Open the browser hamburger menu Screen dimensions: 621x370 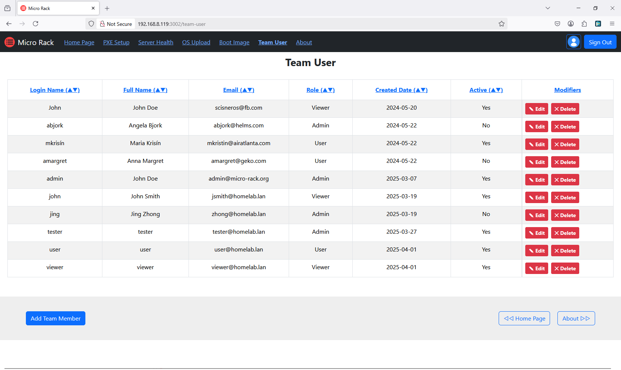(612, 24)
